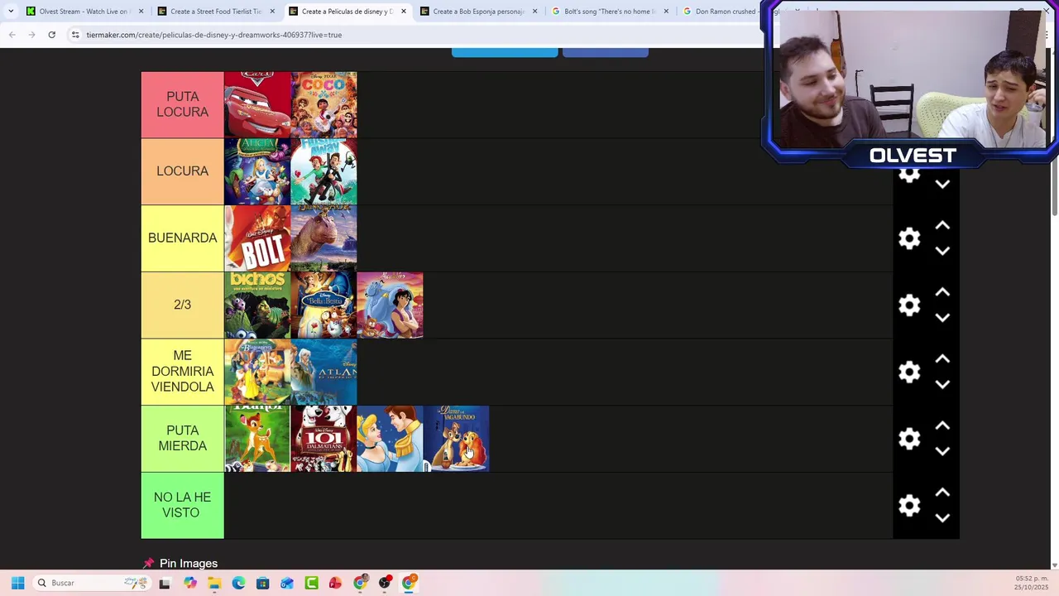Move LOCURA tier down with arrow

coord(942,185)
